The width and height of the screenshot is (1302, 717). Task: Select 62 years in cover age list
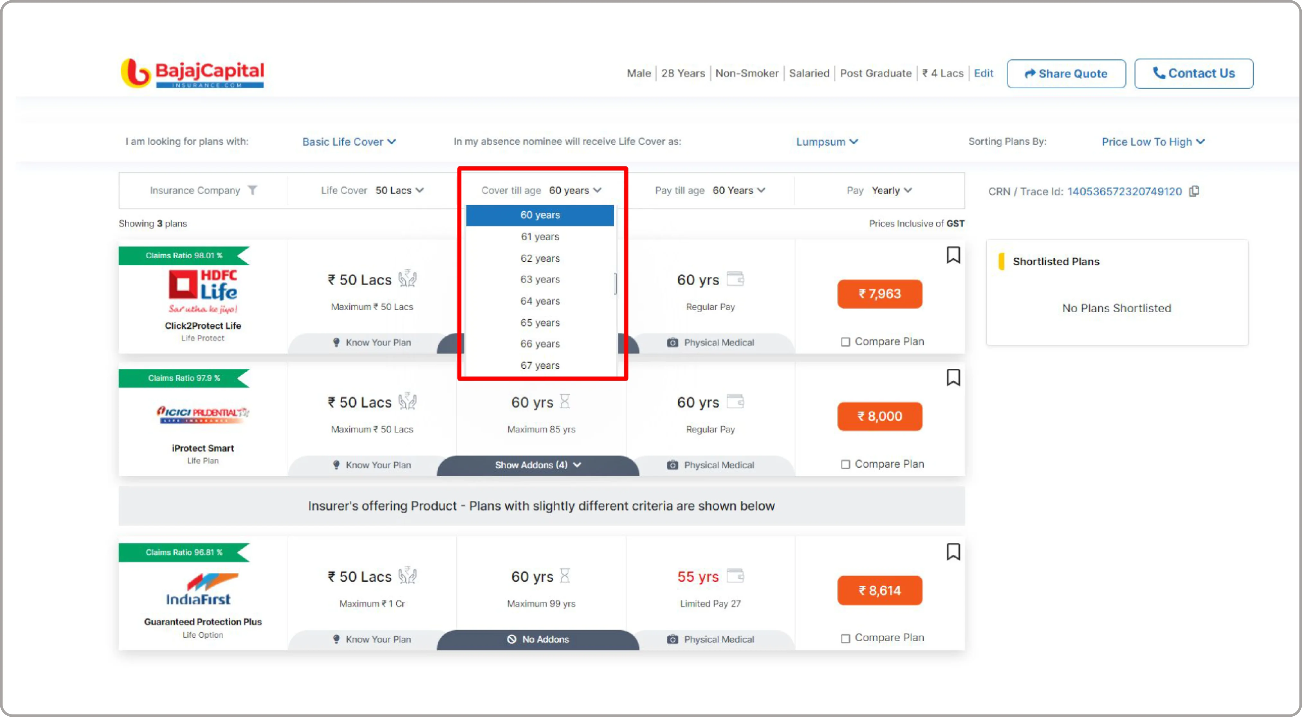540,258
